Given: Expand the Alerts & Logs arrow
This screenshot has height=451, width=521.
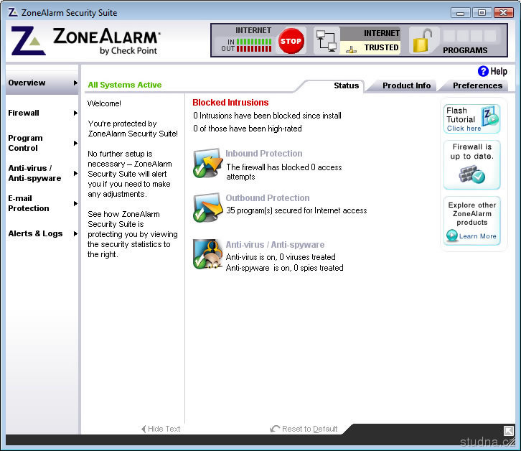Looking at the screenshot, I should (75, 233).
